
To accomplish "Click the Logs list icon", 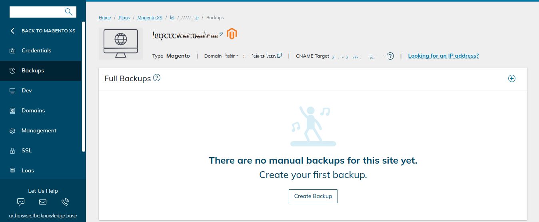I will 12,171.
